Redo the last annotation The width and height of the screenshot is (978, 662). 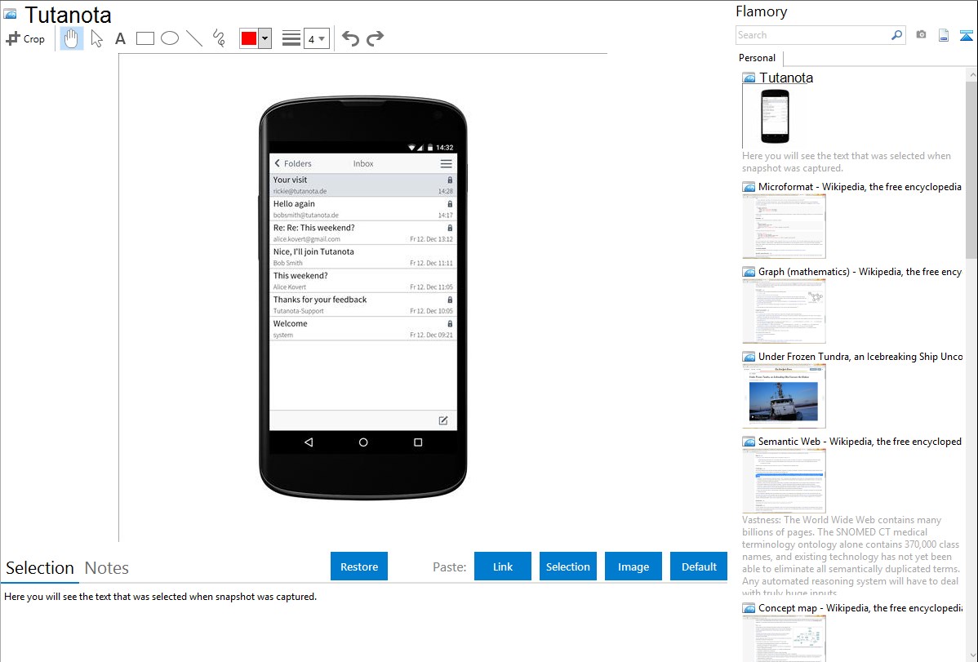tap(375, 38)
